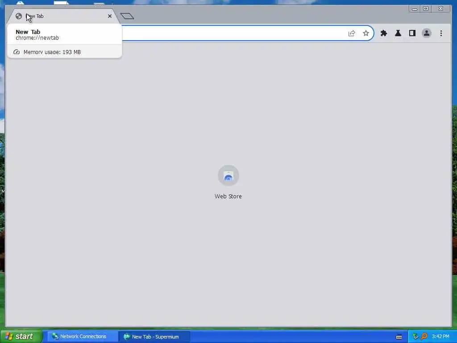Viewport: 457px width, 343px height.
Task: Open Chrome Labs flask icon
Action: pyautogui.click(x=398, y=33)
